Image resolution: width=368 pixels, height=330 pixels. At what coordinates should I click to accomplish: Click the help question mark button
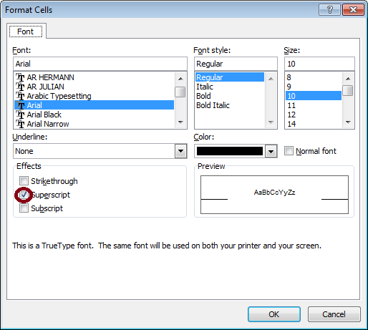tap(329, 10)
